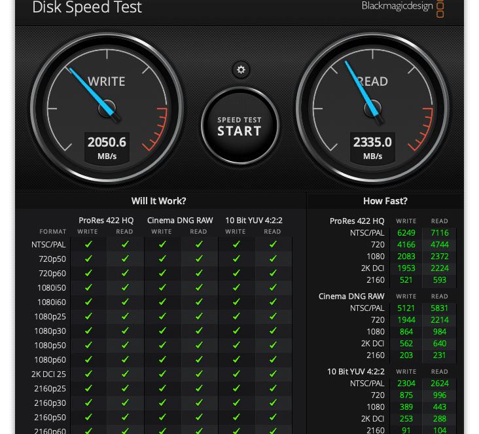Click the 1080p25 ProRes read checkmark

point(125,316)
